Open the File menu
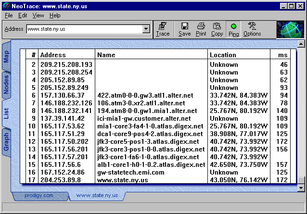Viewport: 307px width, 214px height. point(9,15)
